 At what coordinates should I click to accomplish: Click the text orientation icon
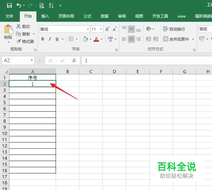[149, 29]
